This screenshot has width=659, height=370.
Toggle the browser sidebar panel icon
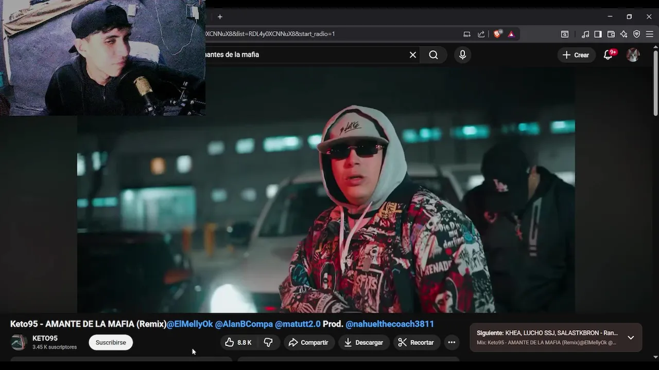pyautogui.click(x=598, y=34)
